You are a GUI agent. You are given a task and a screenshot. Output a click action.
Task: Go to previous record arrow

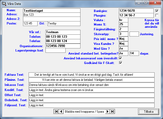click(61, 112)
